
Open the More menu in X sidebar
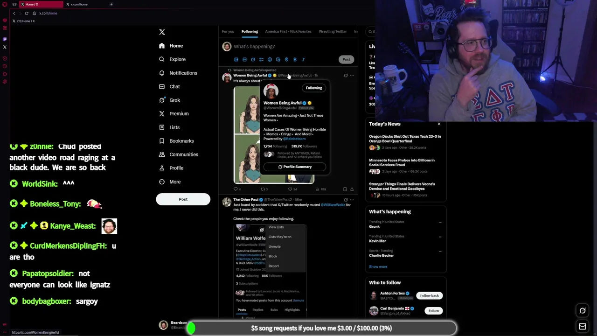tap(170, 182)
